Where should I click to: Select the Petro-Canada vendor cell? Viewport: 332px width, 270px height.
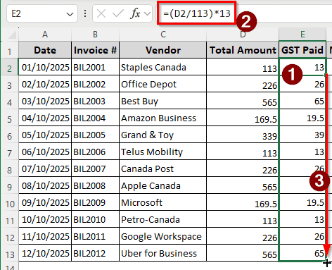[x=163, y=219]
